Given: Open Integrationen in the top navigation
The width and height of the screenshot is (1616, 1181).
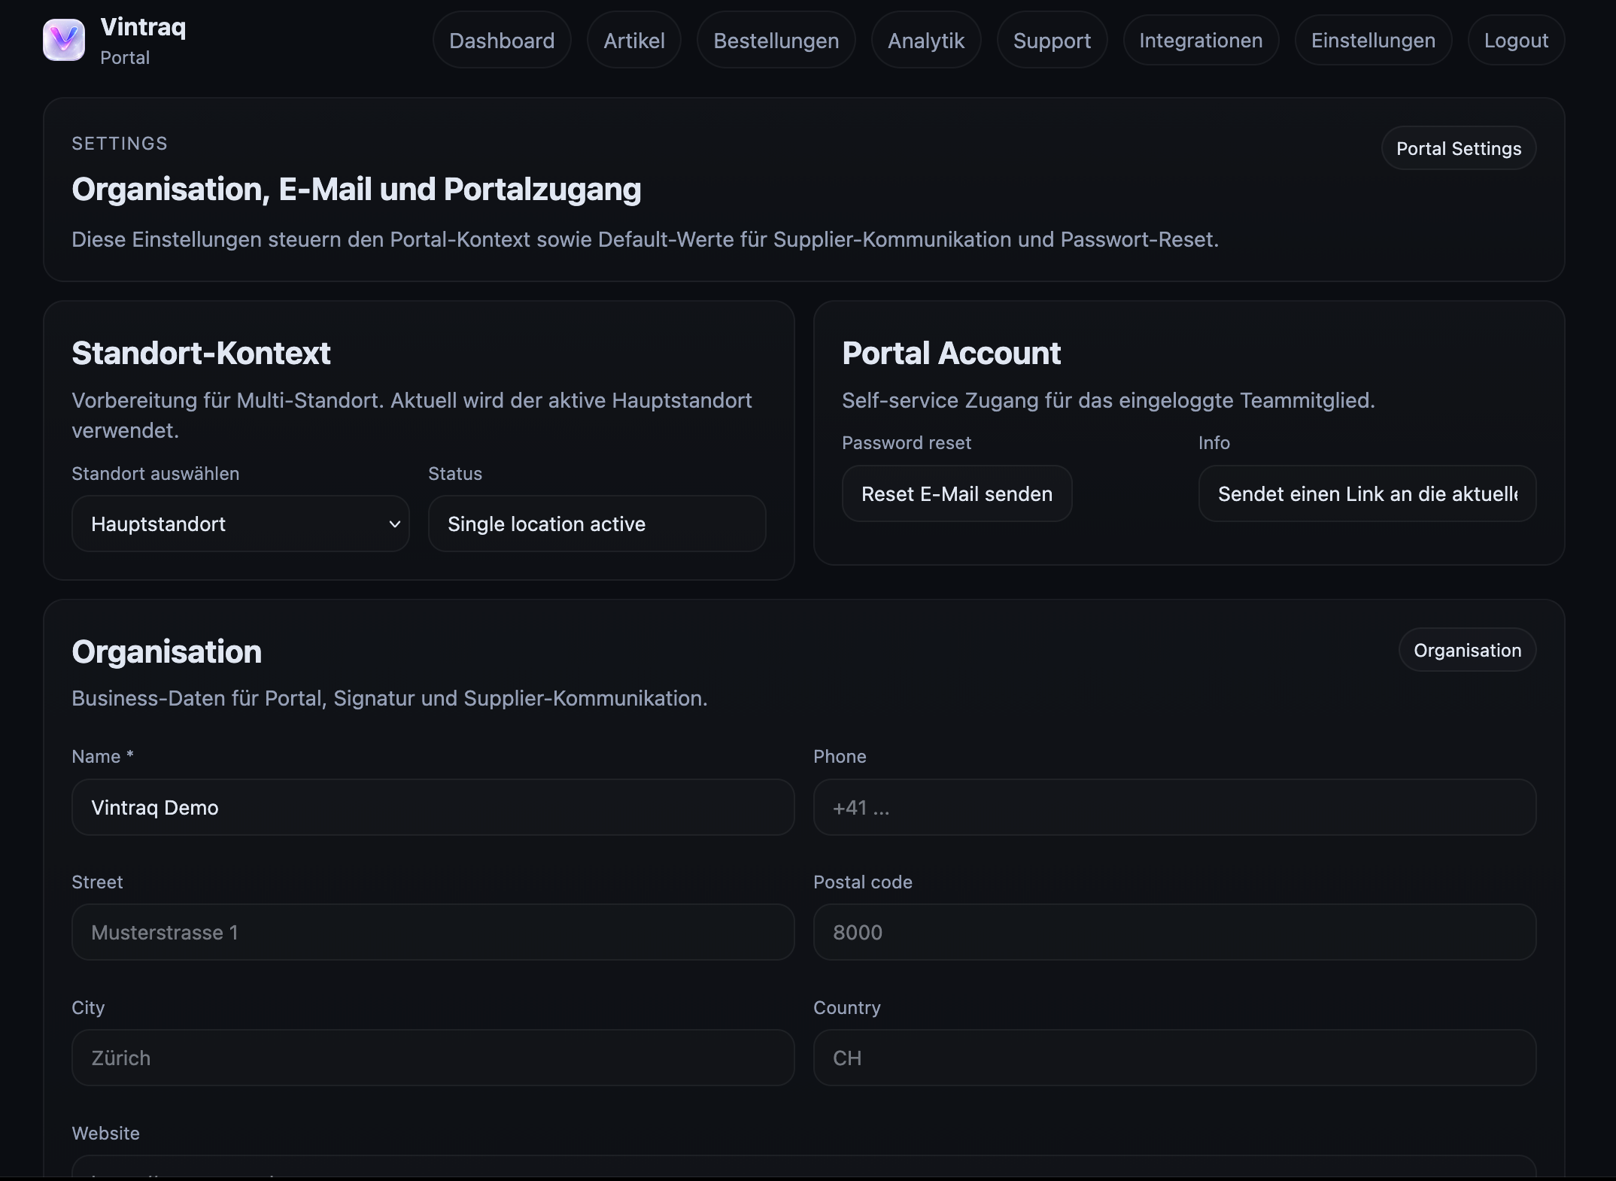Looking at the screenshot, I should [1200, 41].
